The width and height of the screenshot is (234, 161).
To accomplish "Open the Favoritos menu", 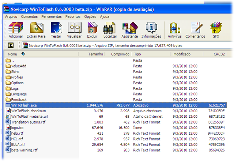I will (73, 17).
